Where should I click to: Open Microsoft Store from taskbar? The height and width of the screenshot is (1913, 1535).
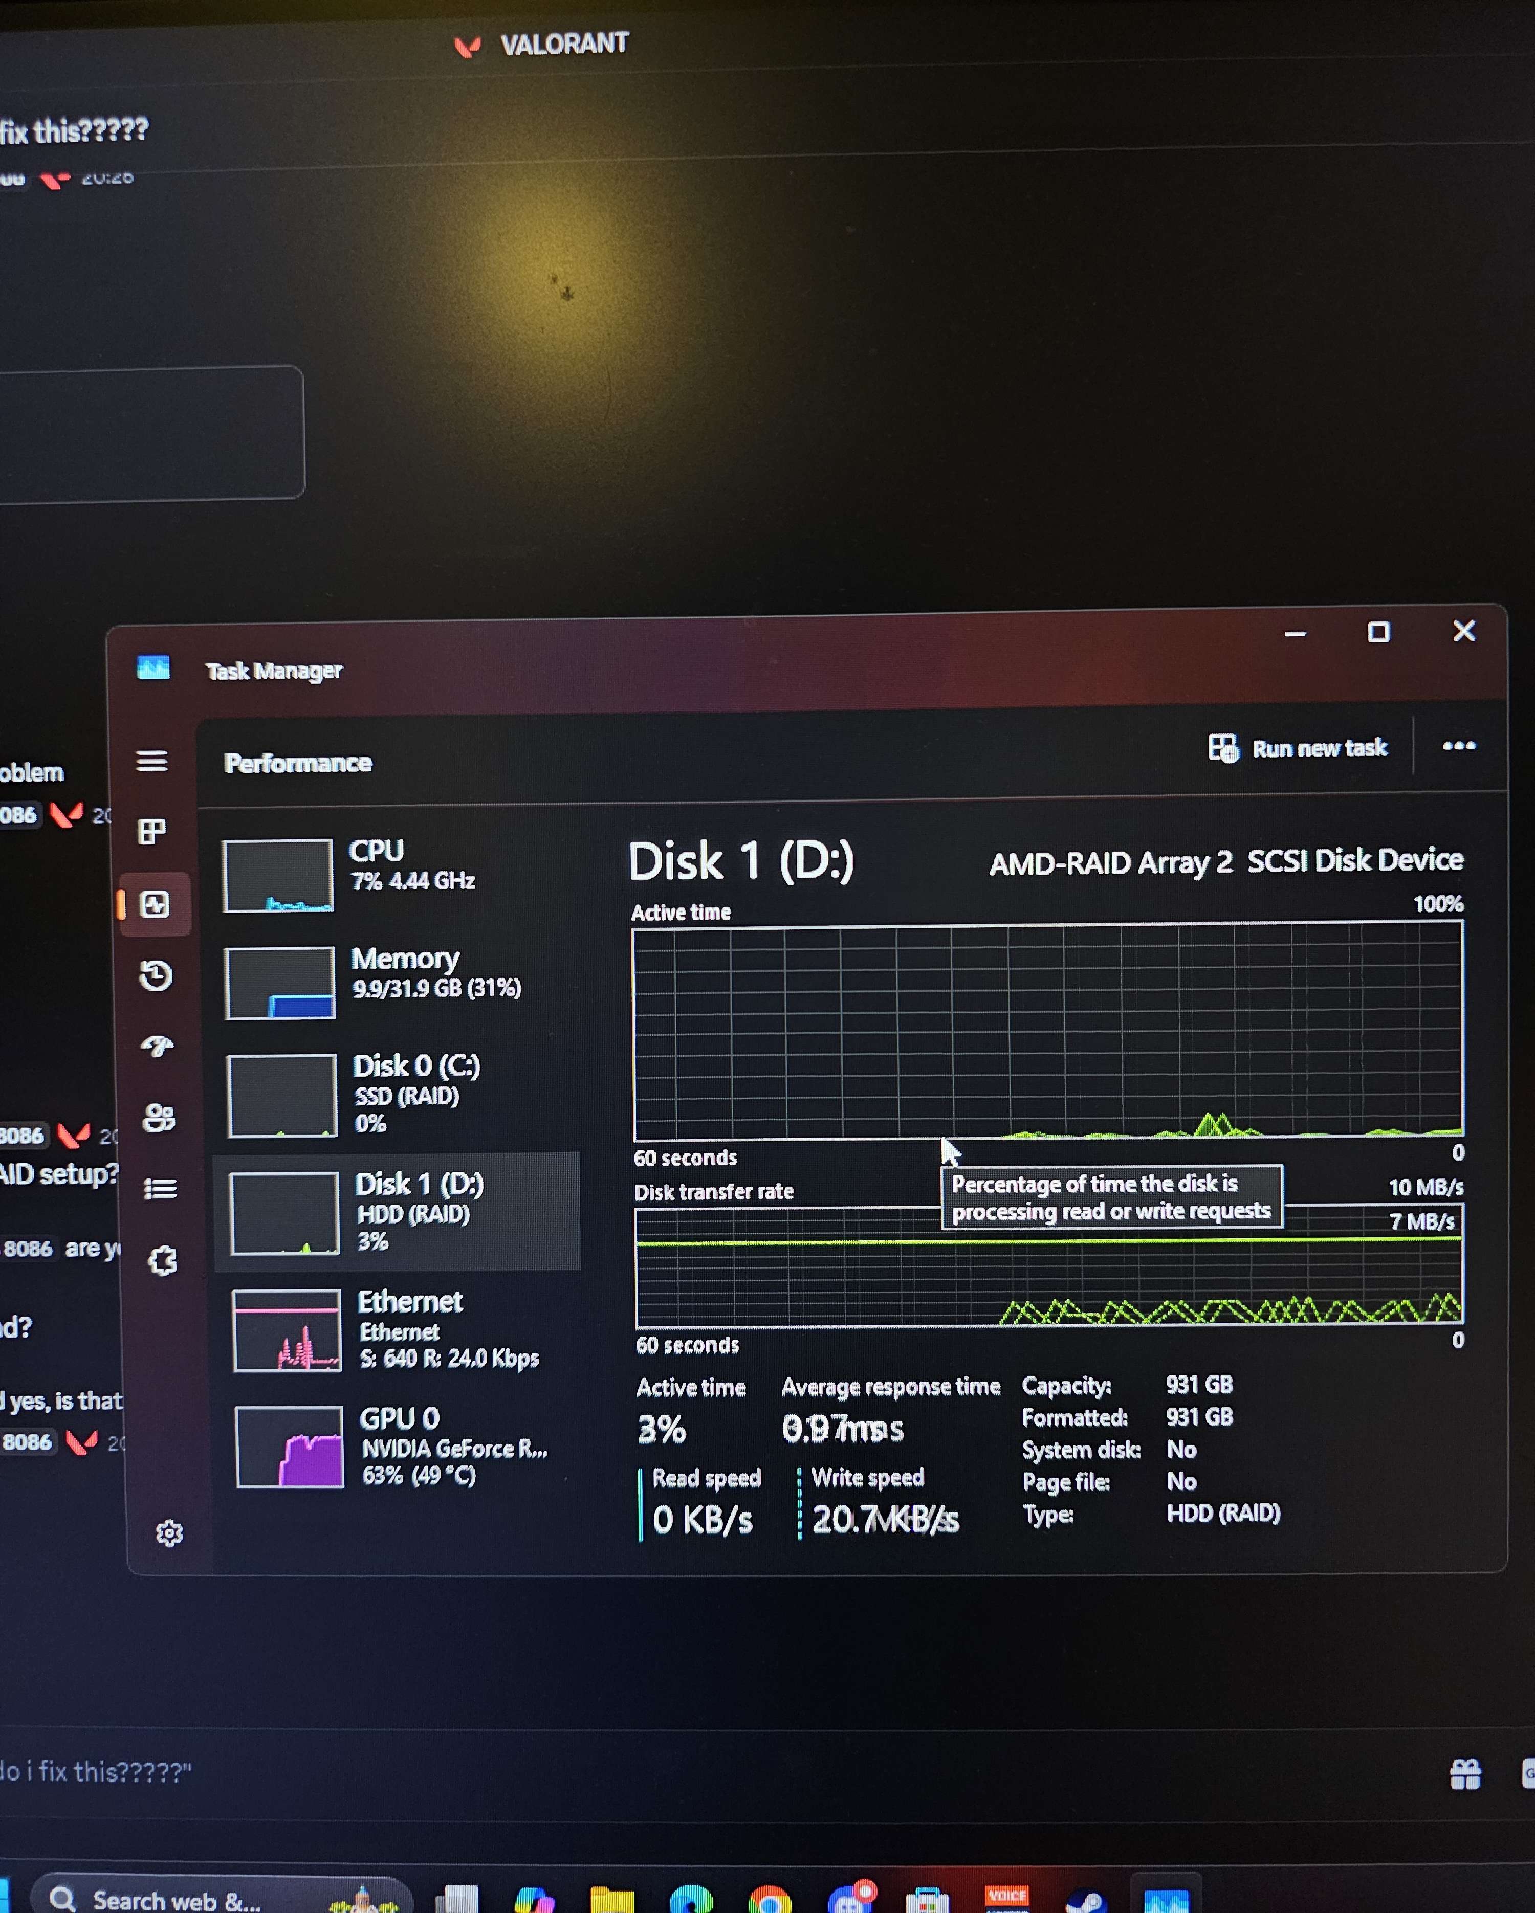(928, 1900)
